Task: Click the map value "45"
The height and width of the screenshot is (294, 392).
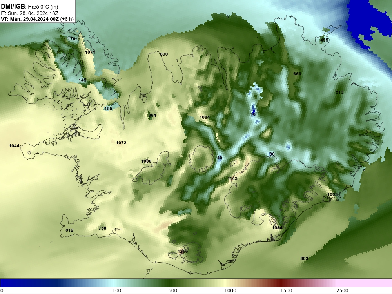Action: [220, 158]
